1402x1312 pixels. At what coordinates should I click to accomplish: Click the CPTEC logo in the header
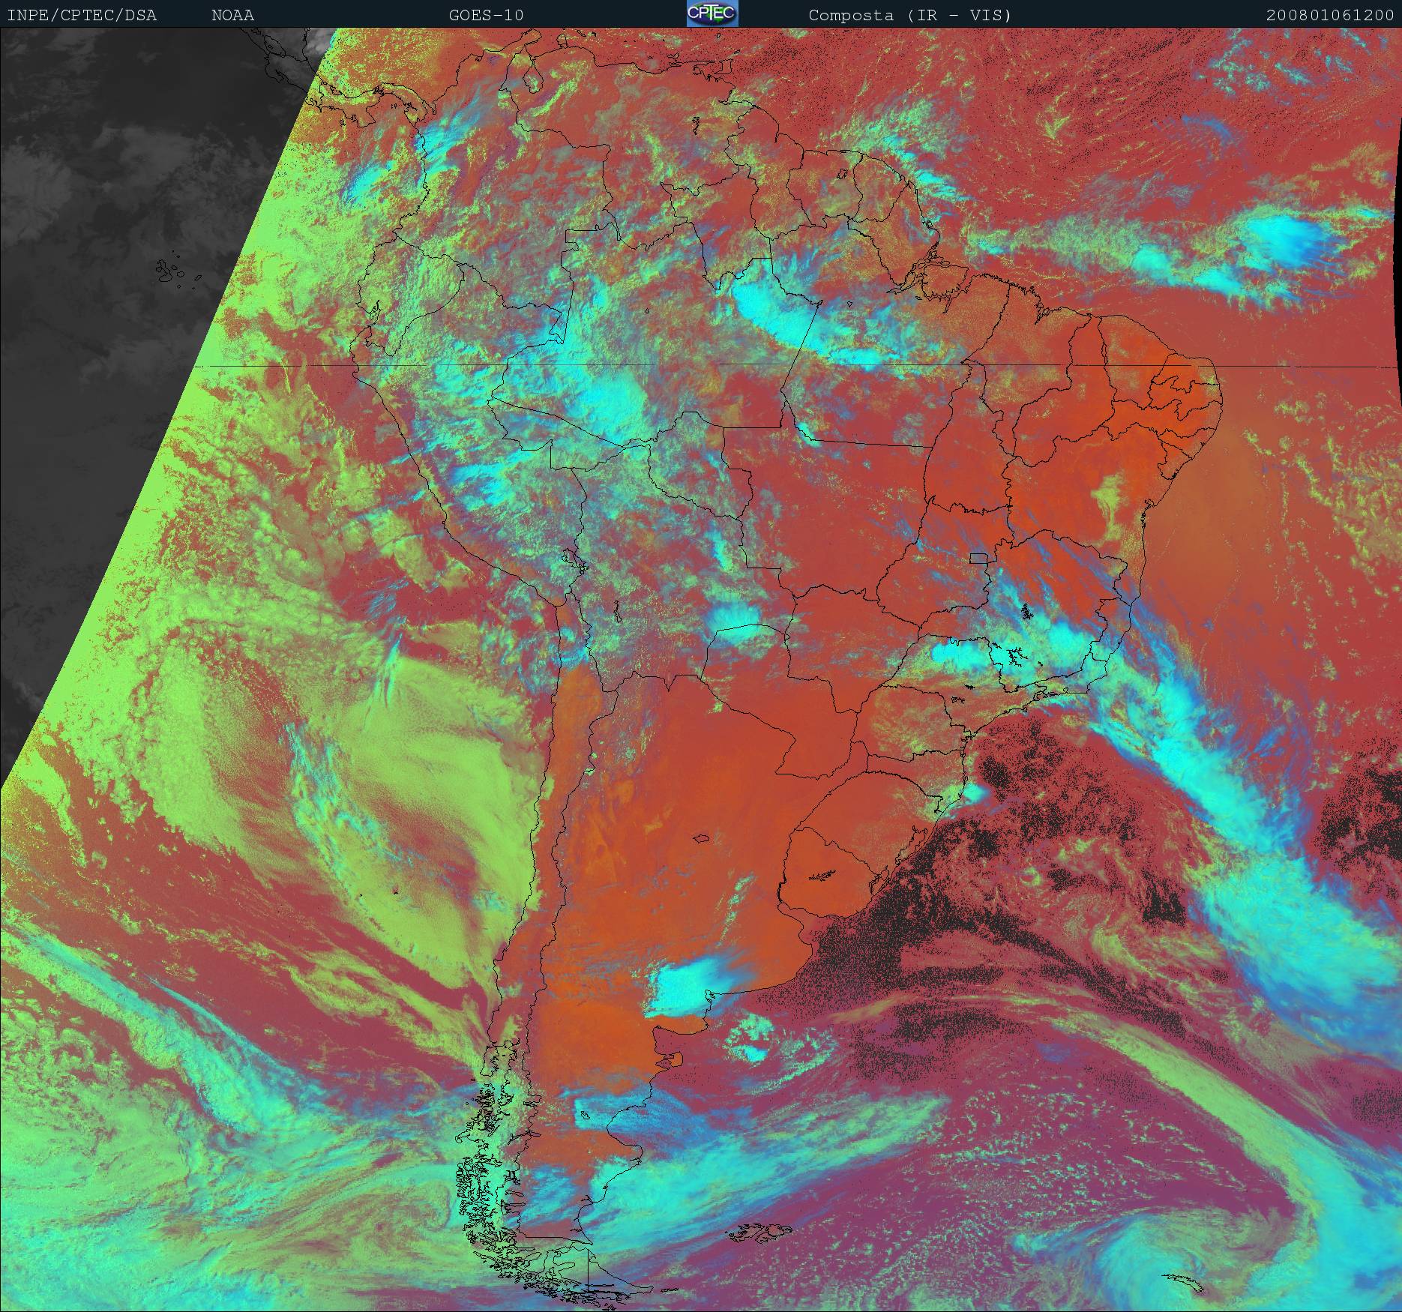[711, 14]
